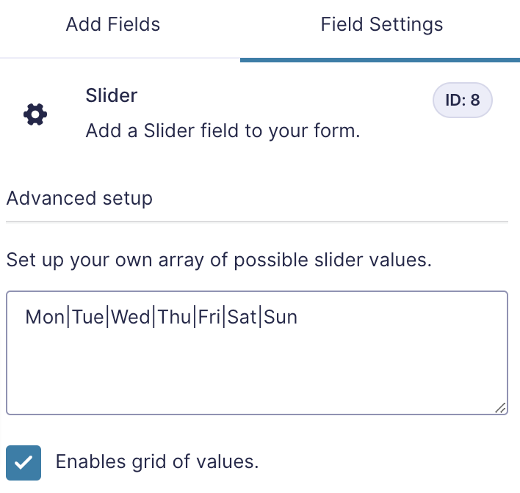Viewport: 520px width, 493px height.
Task: Click inside the slider values textarea
Action: pyautogui.click(x=257, y=353)
